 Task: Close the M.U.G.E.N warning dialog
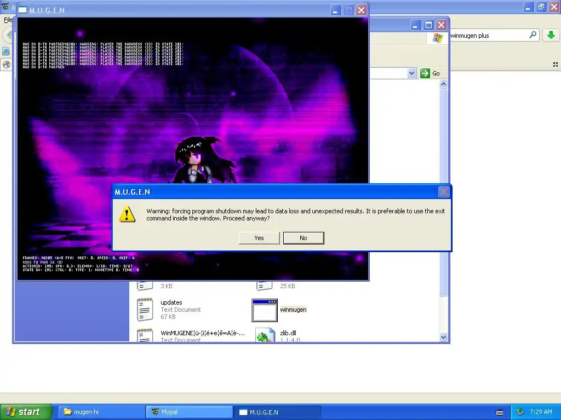444,192
